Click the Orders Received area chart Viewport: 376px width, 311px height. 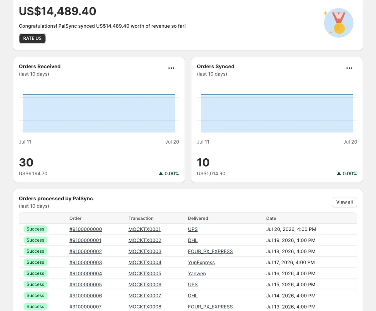(x=99, y=113)
